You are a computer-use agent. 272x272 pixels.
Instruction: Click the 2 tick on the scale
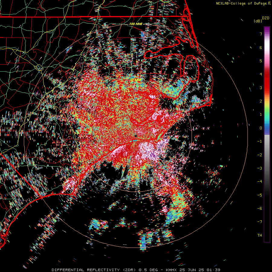[261, 101]
